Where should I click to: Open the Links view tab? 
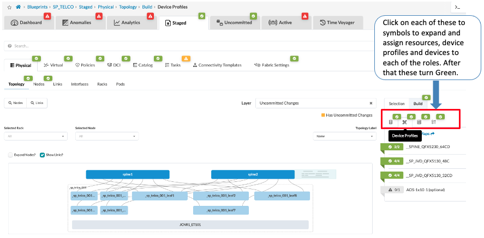tap(58, 84)
